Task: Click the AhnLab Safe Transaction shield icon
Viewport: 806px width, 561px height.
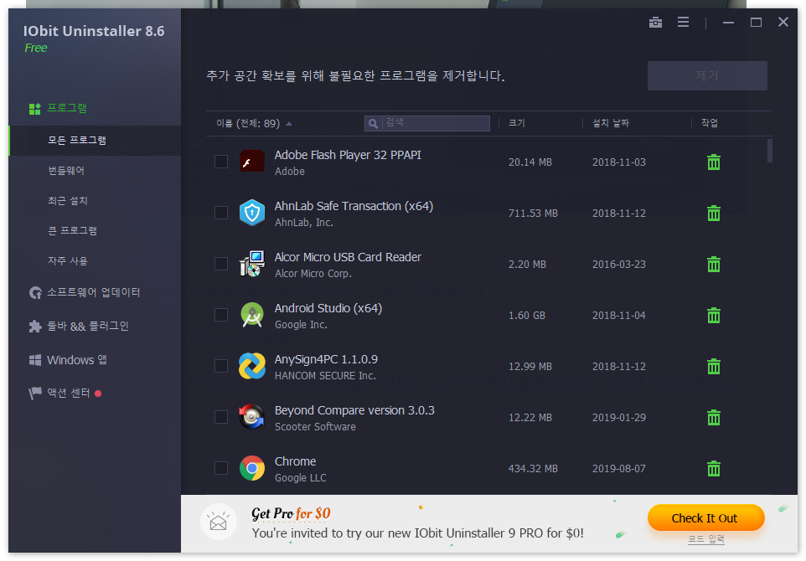Action: [x=252, y=213]
